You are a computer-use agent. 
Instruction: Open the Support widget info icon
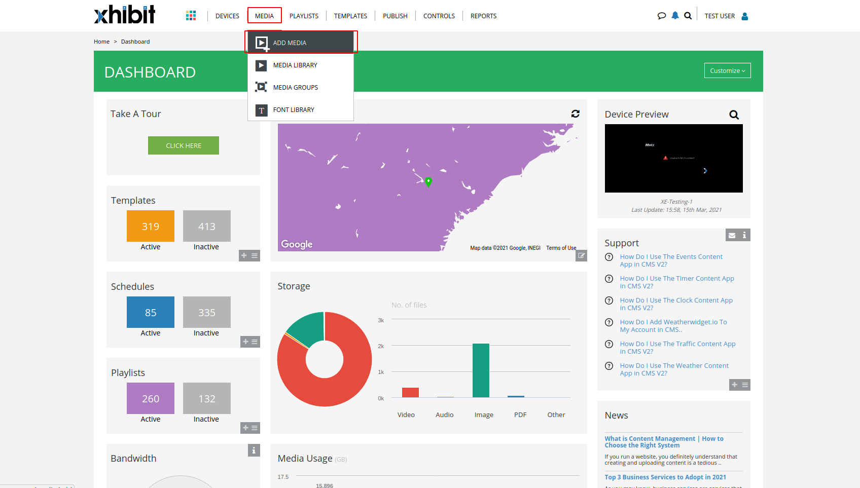pyautogui.click(x=744, y=235)
